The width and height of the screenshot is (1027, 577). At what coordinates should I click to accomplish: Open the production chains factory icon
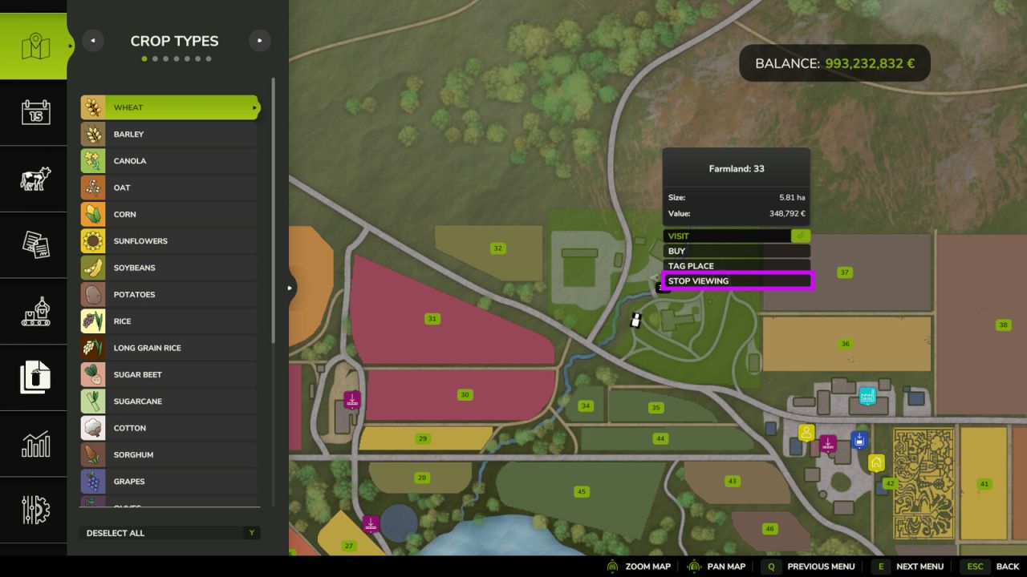[35, 312]
